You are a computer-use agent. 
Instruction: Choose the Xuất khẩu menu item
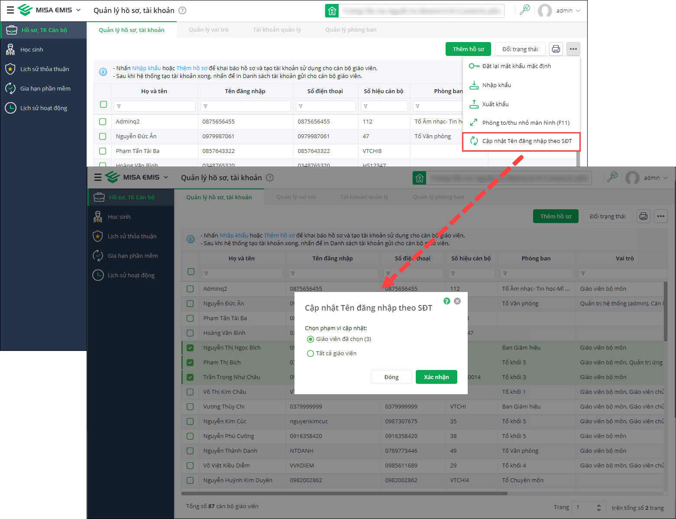[x=521, y=104]
